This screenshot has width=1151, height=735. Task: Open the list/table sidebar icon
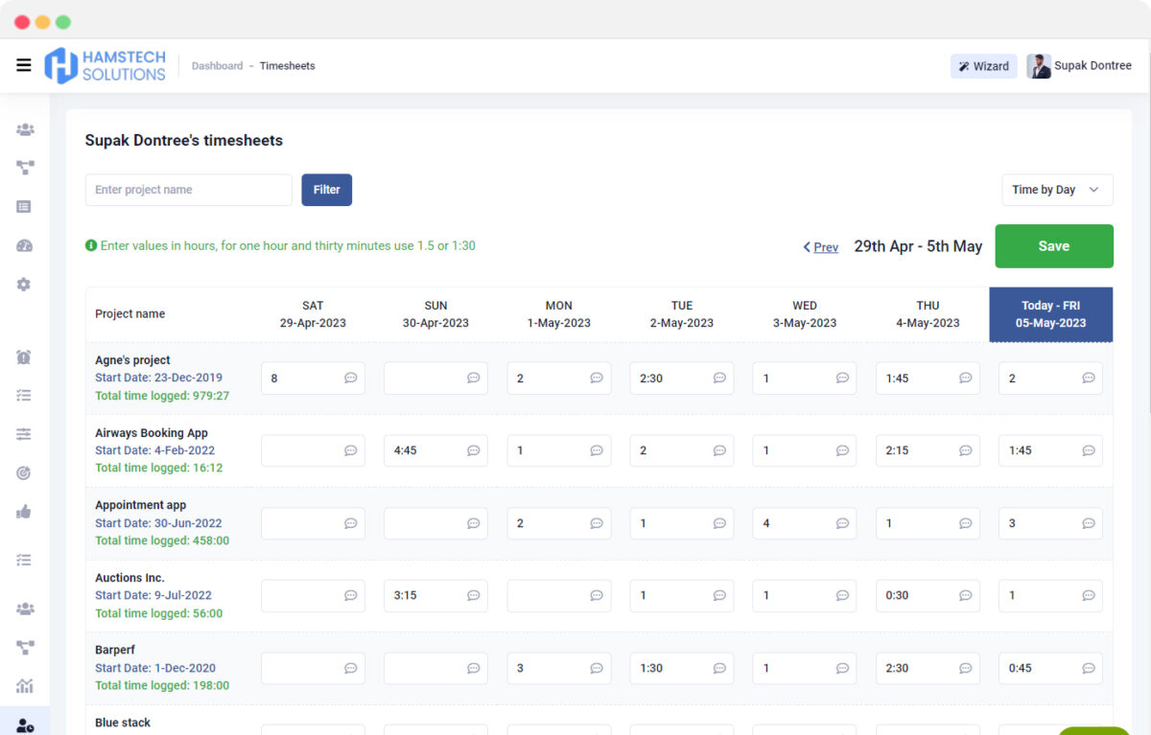(24, 206)
